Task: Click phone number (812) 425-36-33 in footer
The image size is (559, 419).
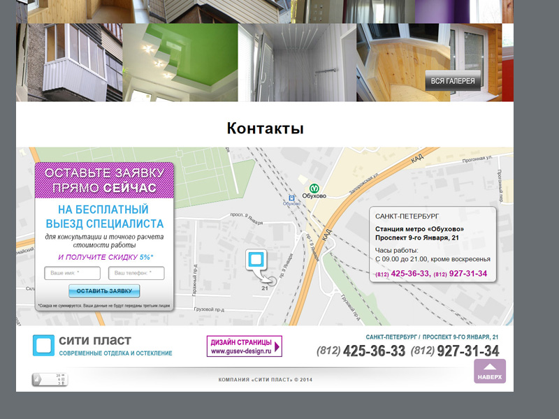Action: (x=361, y=351)
